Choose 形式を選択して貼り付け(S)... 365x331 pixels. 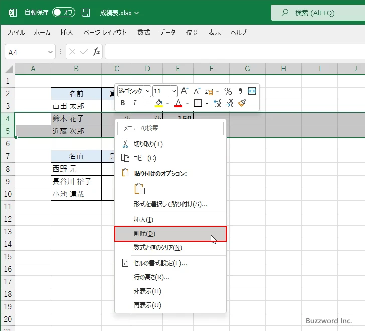pos(170,204)
